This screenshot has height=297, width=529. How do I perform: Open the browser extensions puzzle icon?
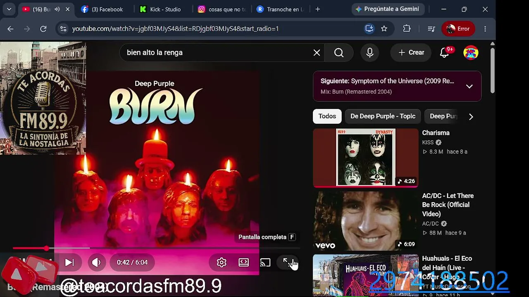coord(407,29)
